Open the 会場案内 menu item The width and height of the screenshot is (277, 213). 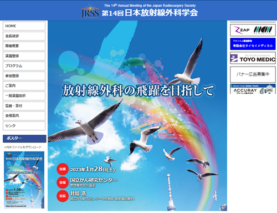(x=24, y=116)
